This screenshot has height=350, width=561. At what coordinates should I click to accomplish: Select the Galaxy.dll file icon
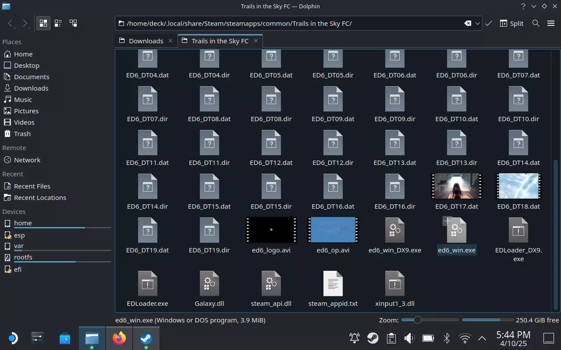click(x=209, y=283)
